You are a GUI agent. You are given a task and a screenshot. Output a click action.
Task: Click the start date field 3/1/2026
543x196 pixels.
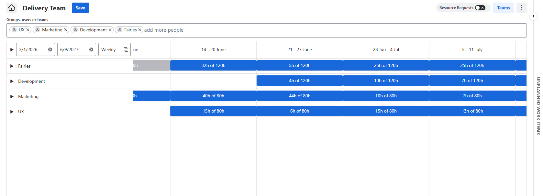pos(36,49)
